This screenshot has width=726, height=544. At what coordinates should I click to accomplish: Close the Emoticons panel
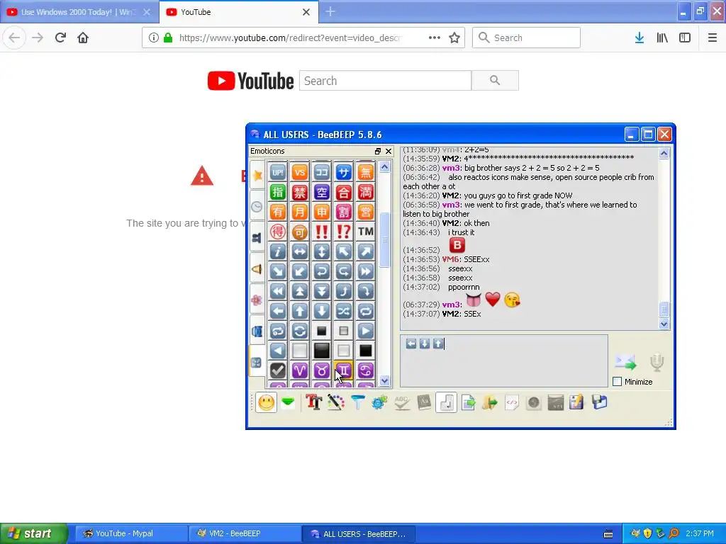pyautogui.click(x=389, y=152)
